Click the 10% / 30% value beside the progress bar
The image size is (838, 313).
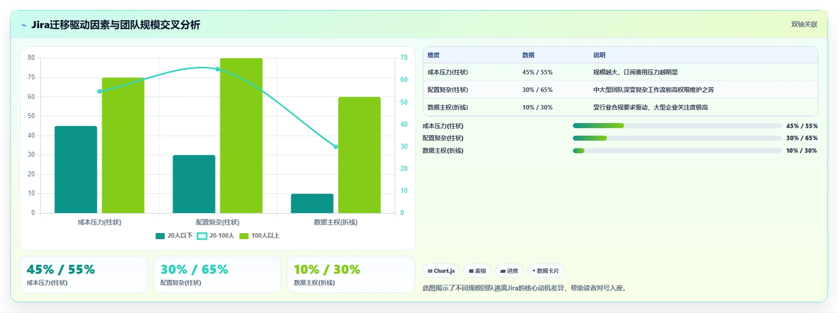[802, 151]
